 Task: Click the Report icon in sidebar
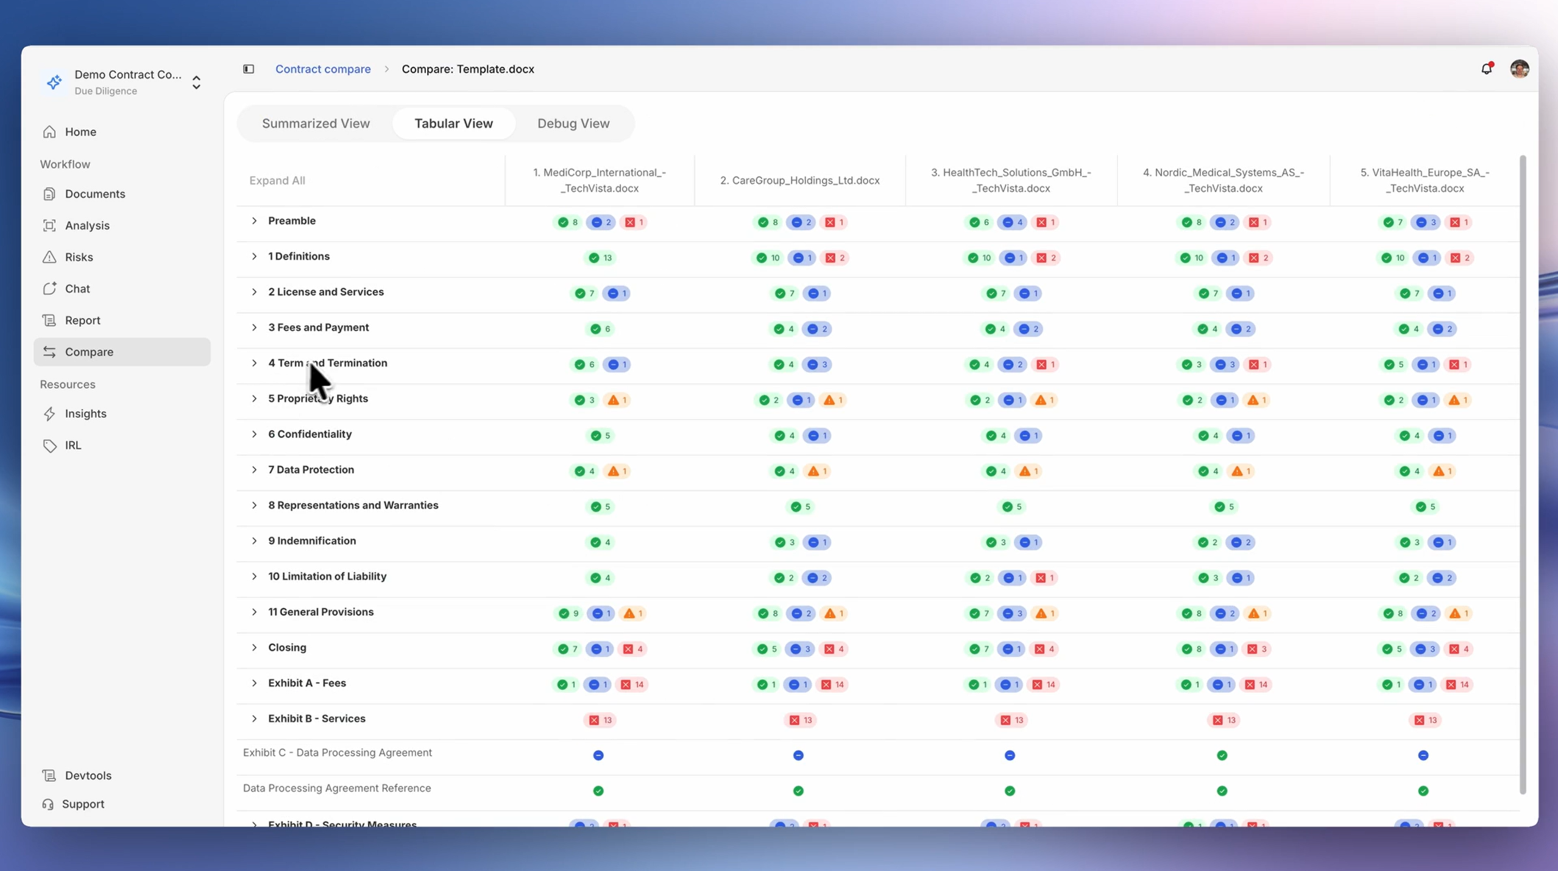pyautogui.click(x=49, y=320)
